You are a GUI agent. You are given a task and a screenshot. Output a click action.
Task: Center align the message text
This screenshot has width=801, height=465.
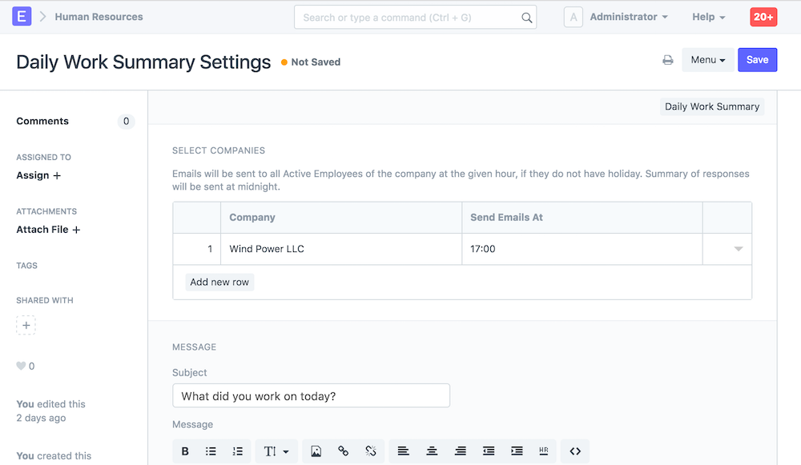432,451
